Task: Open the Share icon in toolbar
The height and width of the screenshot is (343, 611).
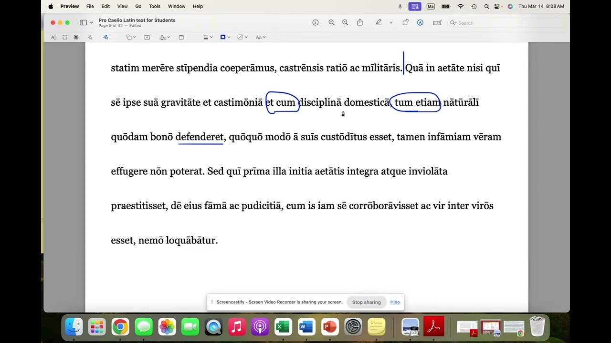Action: (360, 22)
